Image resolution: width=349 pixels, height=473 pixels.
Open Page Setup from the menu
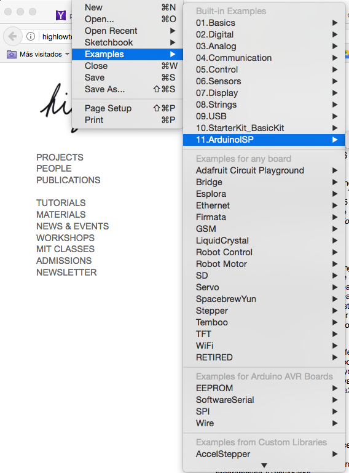point(127,108)
